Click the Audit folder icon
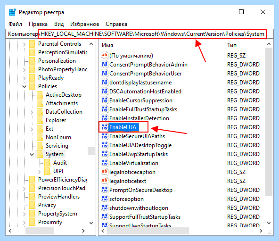279x241 pixels. tap(47, 163)
